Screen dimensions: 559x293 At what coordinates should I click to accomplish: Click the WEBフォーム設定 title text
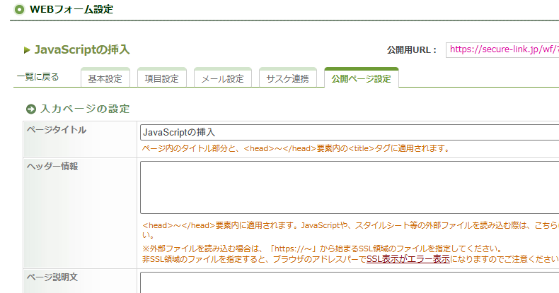pos(71,10)
